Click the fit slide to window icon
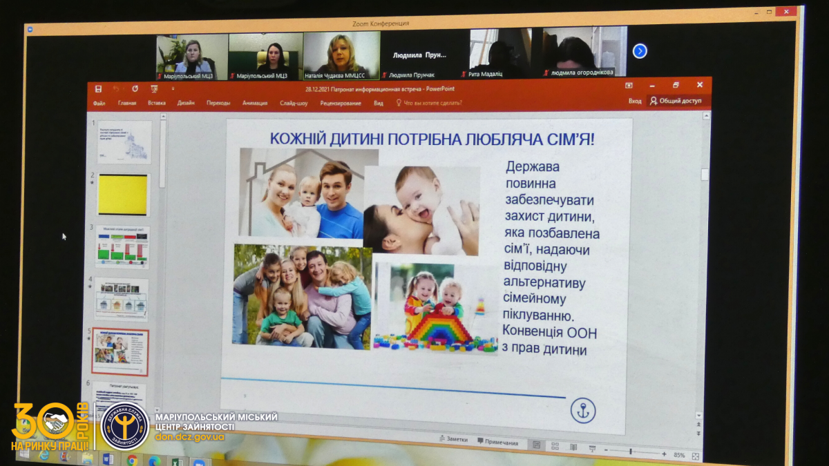 point(695,456)
